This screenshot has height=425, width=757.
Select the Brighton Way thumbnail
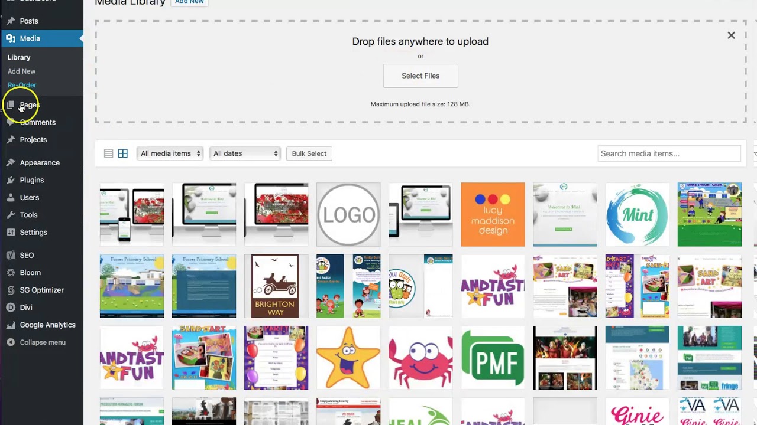[276, 286]
